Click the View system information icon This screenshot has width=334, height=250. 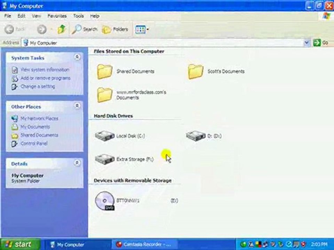(x=15, y=70)
